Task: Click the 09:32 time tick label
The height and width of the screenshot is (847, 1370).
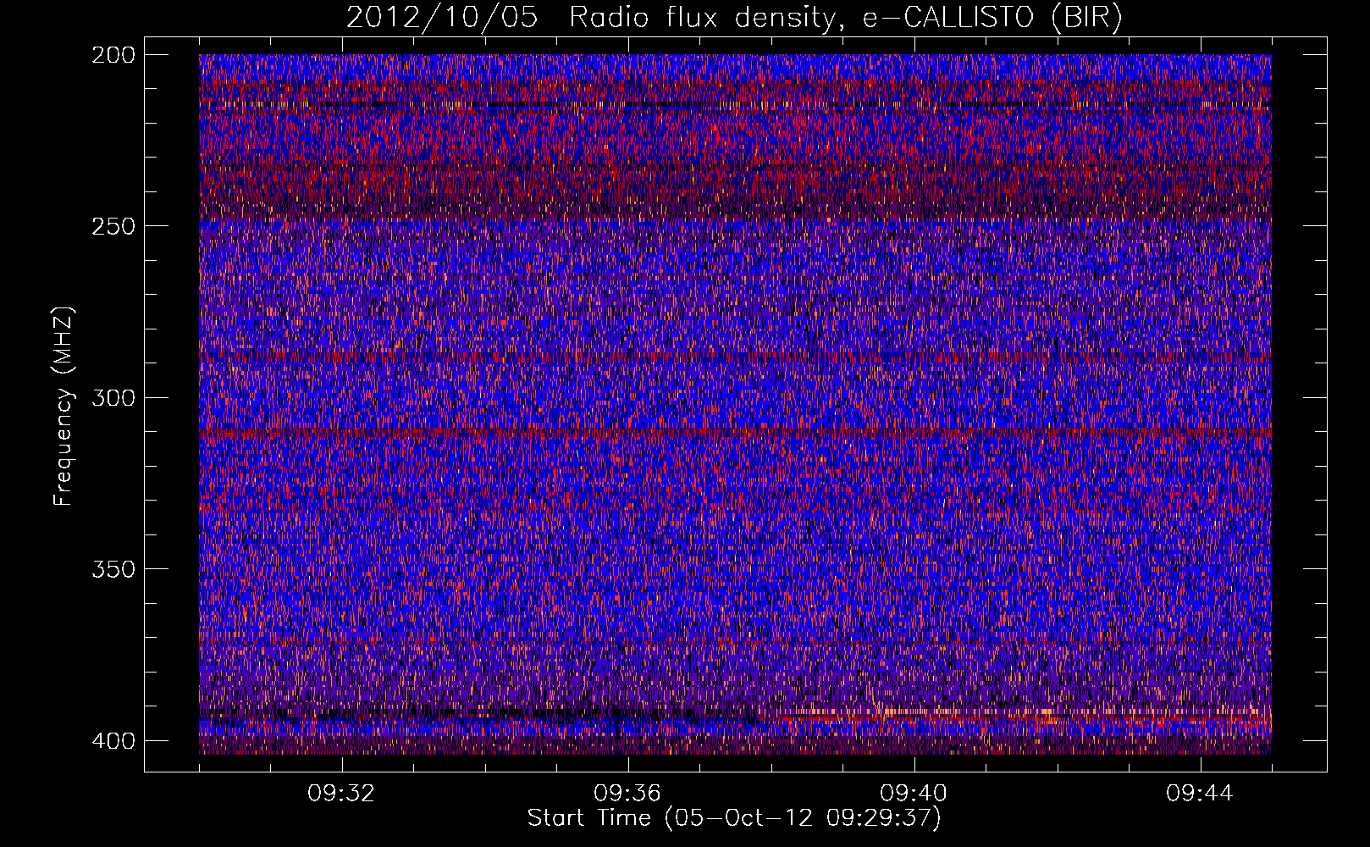Action: click(x=341, y=794)
